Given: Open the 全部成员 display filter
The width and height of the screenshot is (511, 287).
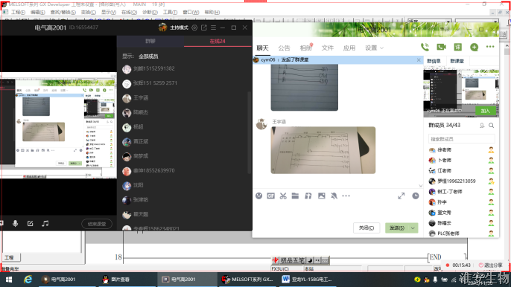Looking at the screenshot, I should (x=148, y=57).
